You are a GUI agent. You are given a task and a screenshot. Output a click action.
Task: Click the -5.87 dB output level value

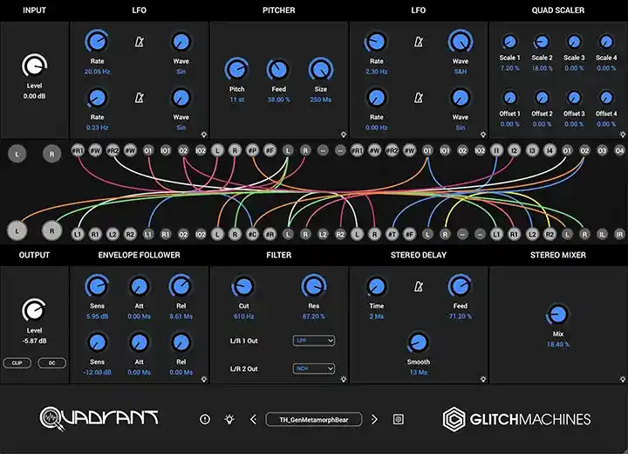point(34,340)
